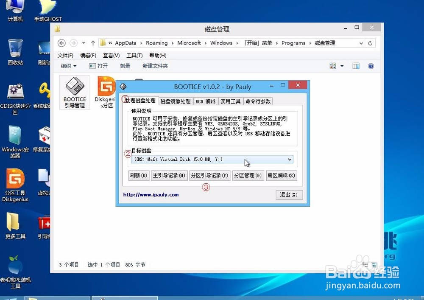Viewport: 424px width, 300px height.
Task: Switch to large icons view in status bar
Action: click(374, 265)
